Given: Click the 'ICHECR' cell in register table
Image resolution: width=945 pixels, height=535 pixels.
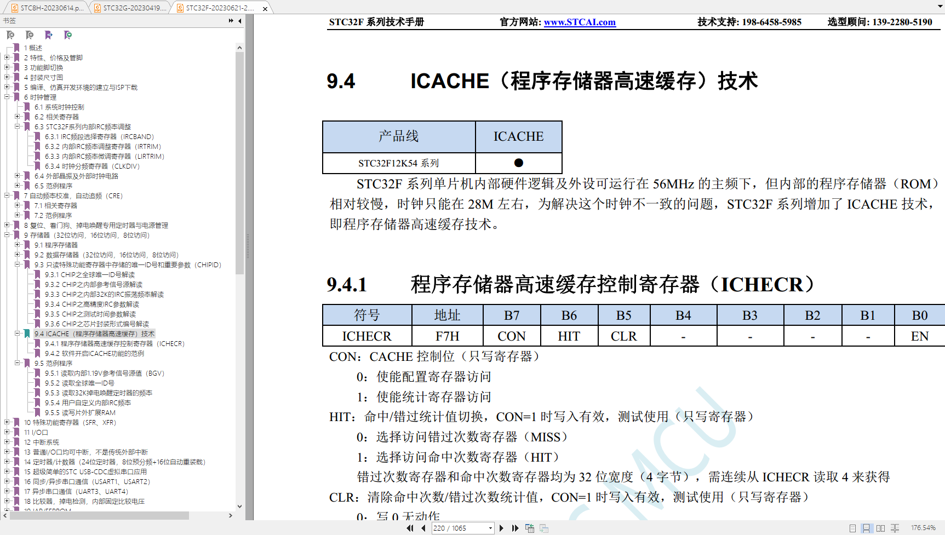Looking at the screenshot, I should click(367, 336).
